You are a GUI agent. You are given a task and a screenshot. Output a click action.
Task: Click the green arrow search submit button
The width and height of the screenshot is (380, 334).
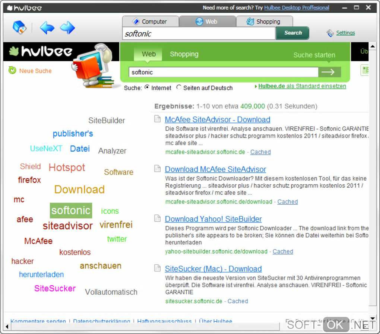[329, 72]
